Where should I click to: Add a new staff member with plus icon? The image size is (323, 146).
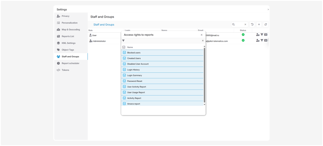(259, 25)
